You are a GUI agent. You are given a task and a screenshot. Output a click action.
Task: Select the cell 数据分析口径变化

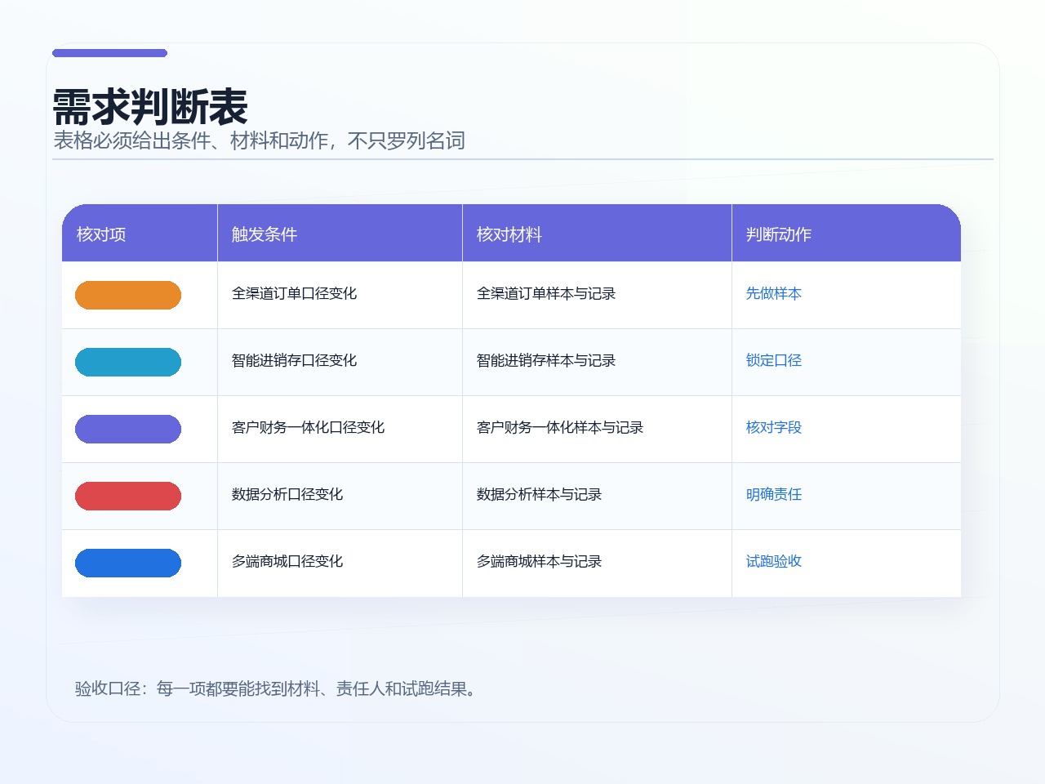pos(340,496)
